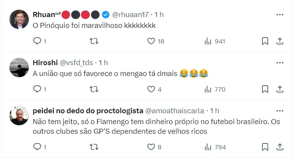Image resolution: width=294 pixels, height=159 pixels.
Task: Bookmark Rhuan's Pinóquio tweet
Action: point(265,41)
